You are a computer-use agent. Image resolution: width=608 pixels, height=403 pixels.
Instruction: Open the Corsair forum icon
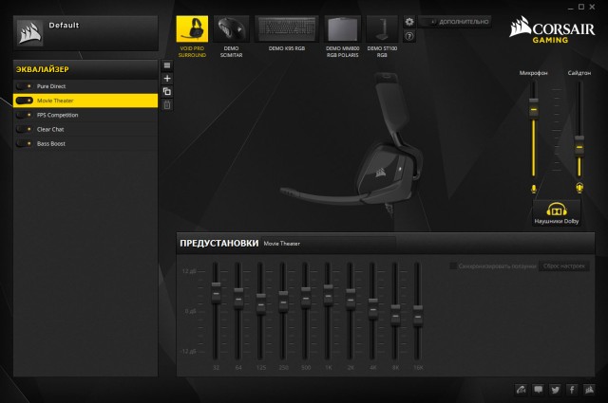521,390
